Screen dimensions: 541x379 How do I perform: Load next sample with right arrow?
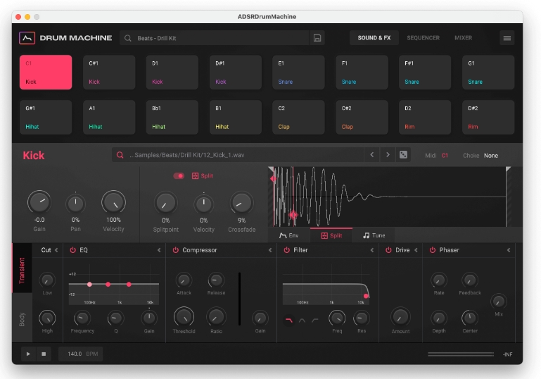pyautogui.click(x=388, y=155)
